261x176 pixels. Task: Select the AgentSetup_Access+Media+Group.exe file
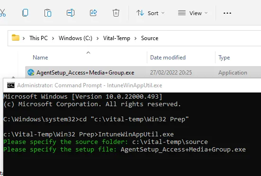point(85,73)
